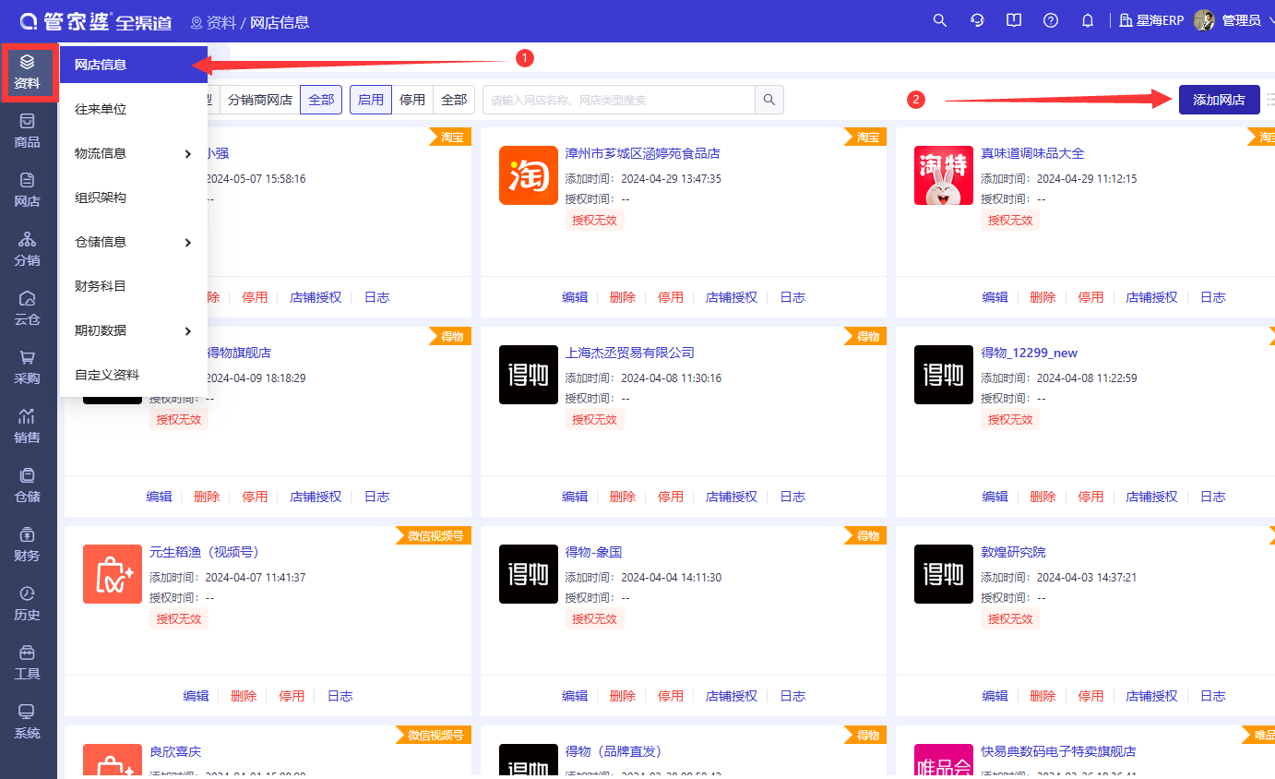
Task: Select the 分销商网店 type filter
Action: click(260, 100)
